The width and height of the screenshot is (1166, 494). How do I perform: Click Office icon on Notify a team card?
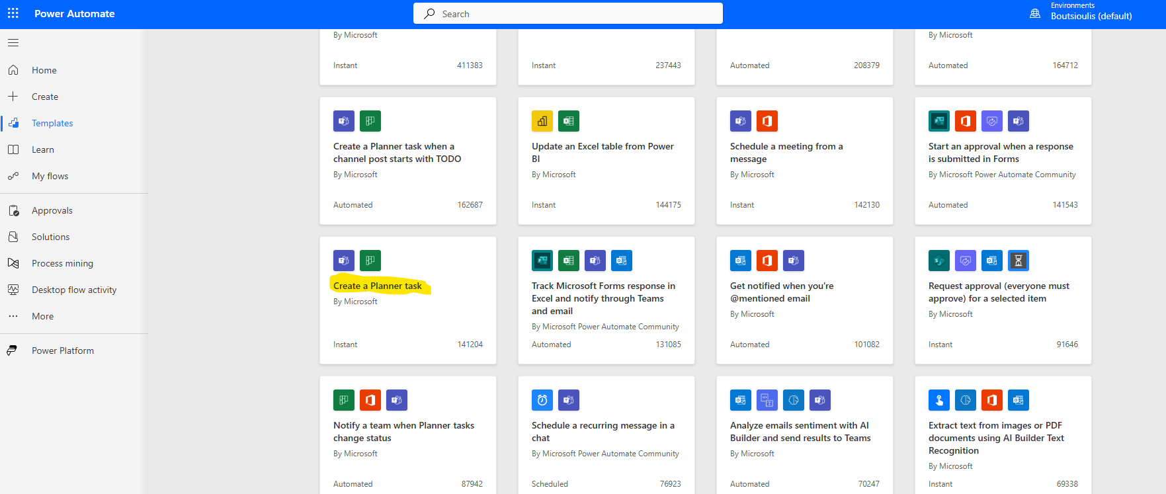[370, 400]
